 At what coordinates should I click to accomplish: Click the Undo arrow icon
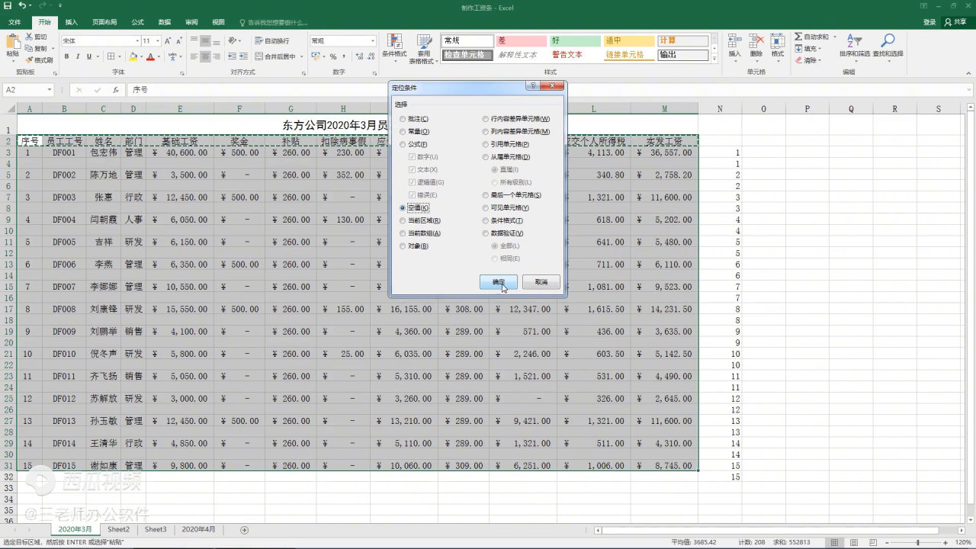22,6
